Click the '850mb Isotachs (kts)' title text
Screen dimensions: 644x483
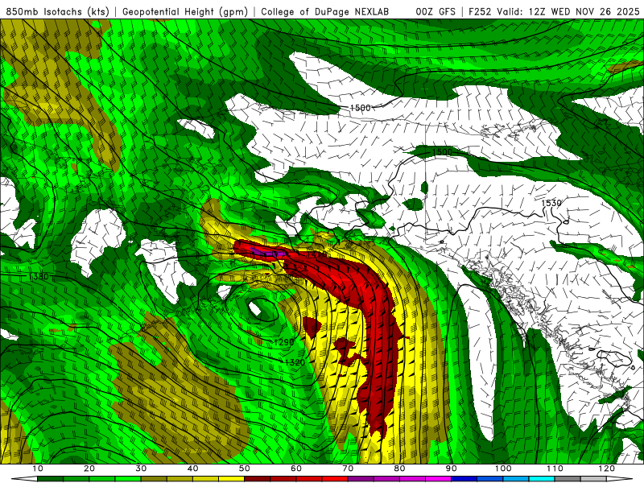coord(57,11)
